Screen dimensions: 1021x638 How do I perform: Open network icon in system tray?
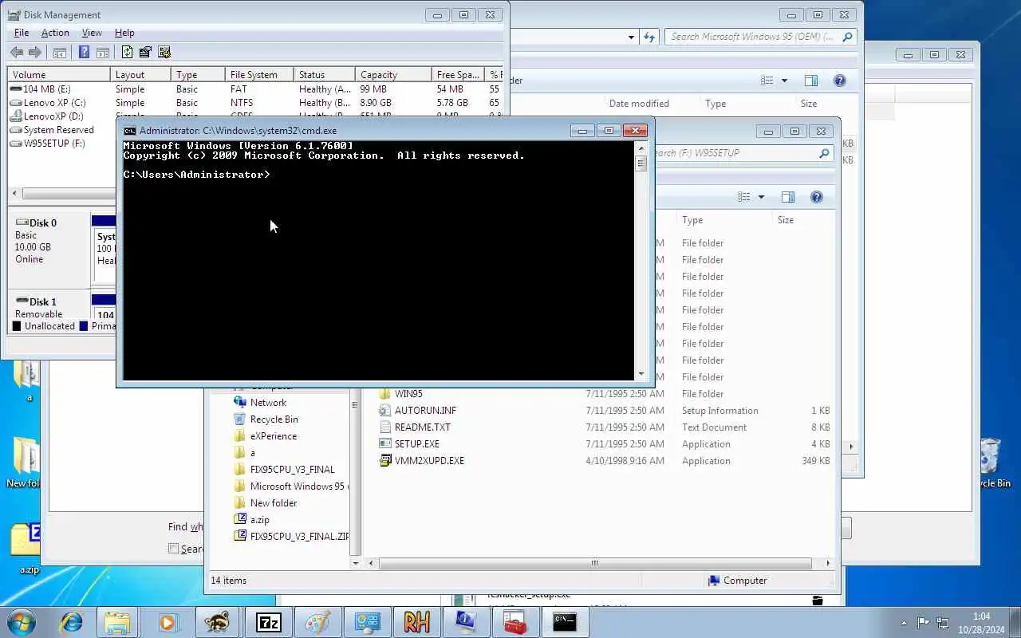[x=943, y=623]
